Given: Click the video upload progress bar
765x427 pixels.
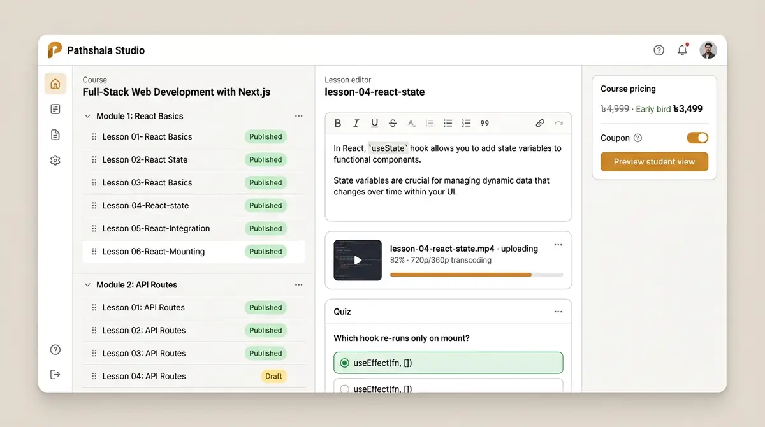Looking at the screenshot, I should pyautogui.click(x=476, y=275).
